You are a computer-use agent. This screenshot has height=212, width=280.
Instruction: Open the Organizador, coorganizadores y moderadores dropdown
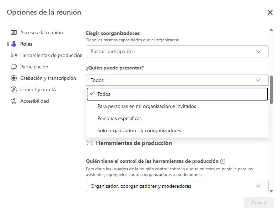177,186
